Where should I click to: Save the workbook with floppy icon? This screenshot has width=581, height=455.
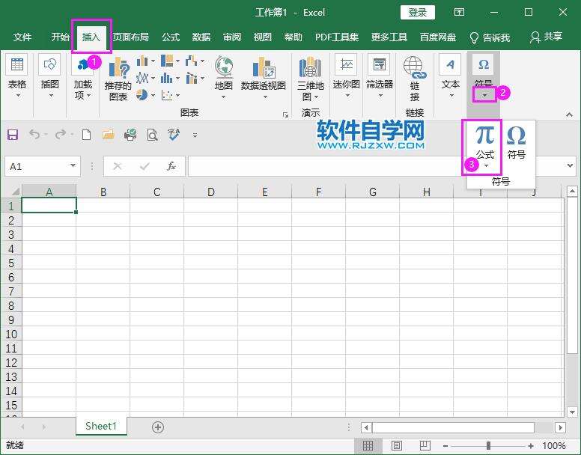[13, 135]
